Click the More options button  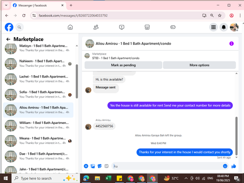200,65
